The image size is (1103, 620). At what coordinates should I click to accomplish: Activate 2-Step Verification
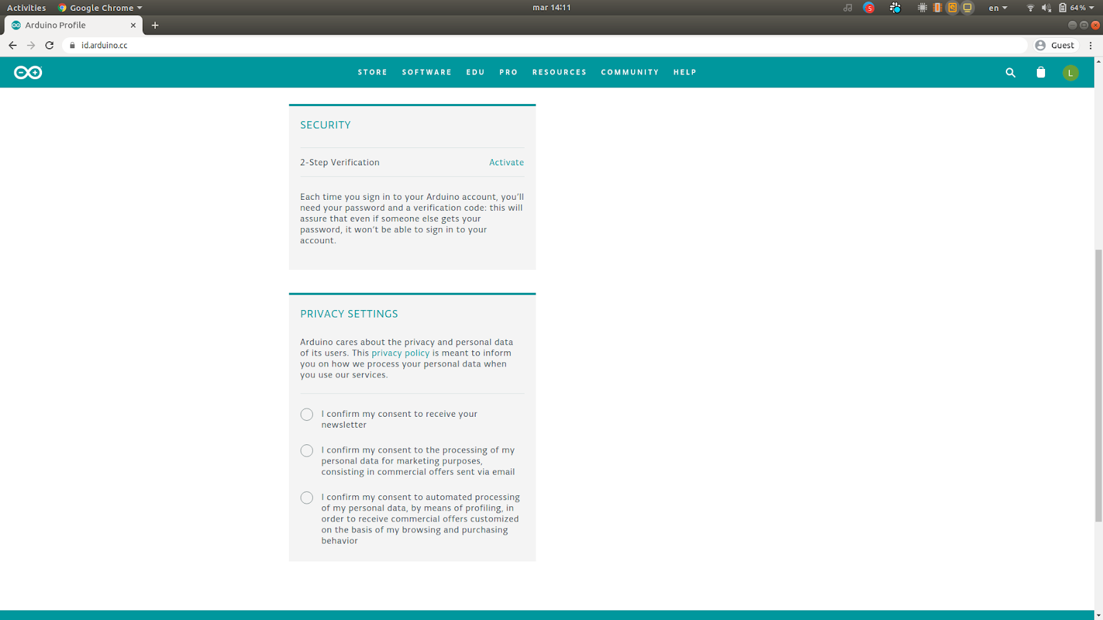(507, 163)
